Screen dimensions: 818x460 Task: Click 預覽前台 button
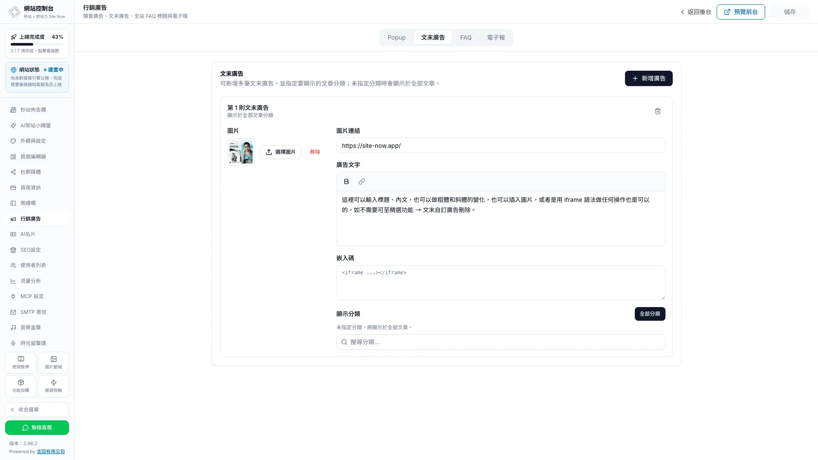pyautogui.click(x=740, y=12)
